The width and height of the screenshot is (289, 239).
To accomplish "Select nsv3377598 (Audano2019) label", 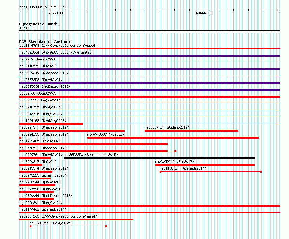I will tap(42, 189).
